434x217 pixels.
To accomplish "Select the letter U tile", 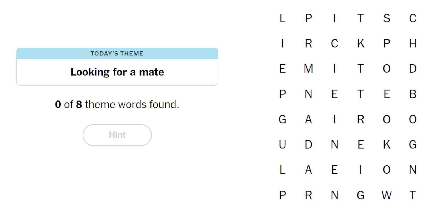I will [x=282, y=144].
